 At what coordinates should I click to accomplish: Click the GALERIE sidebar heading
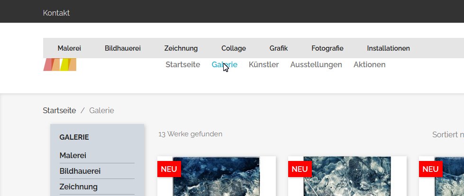pyautogui.click(x=74, y=137)
